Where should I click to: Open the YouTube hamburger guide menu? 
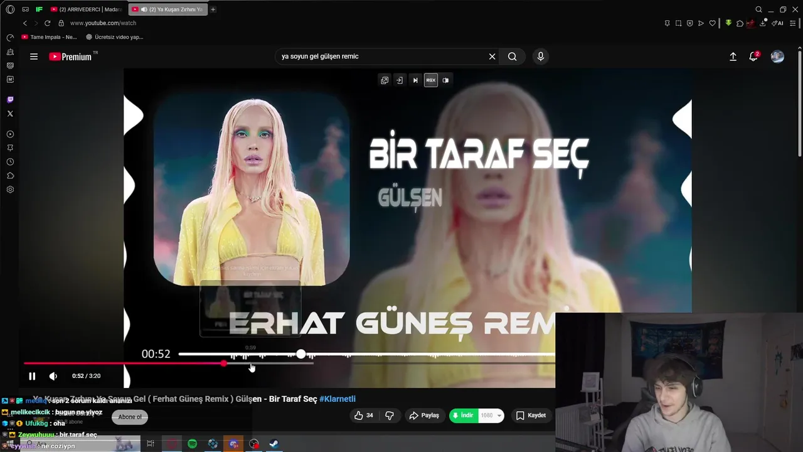point(34,56)
